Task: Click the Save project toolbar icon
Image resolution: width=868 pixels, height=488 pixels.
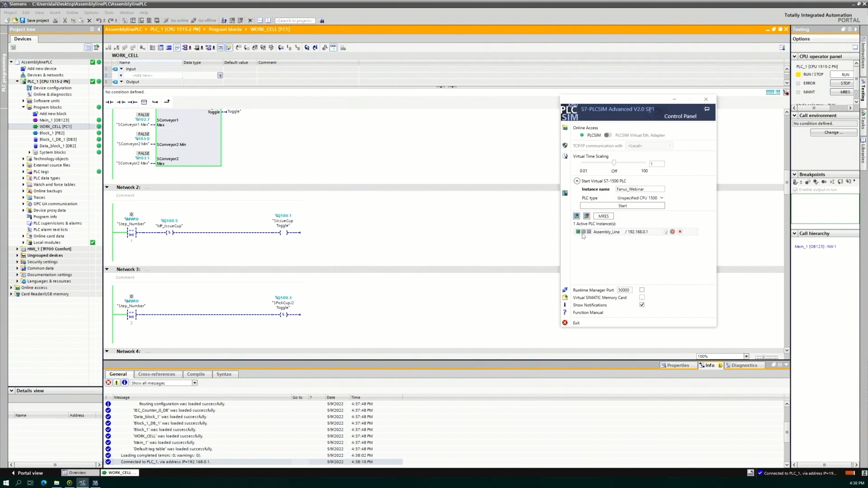Action: 23,20
